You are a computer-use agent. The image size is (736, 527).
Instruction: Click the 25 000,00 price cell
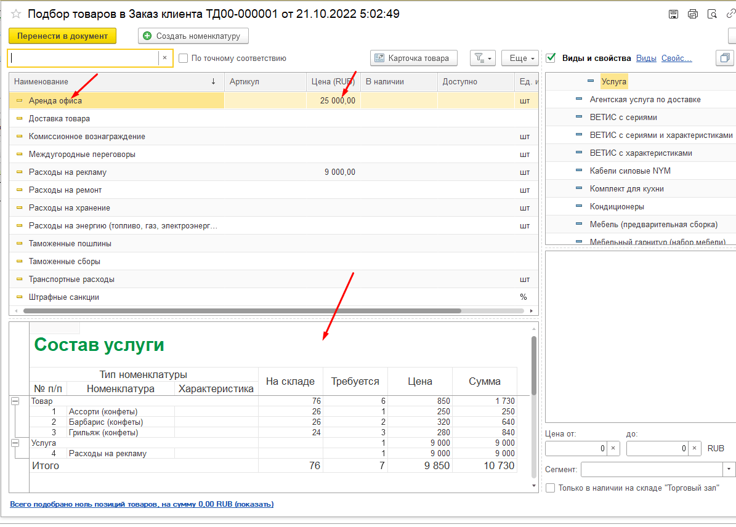click(x=333, y=100)
